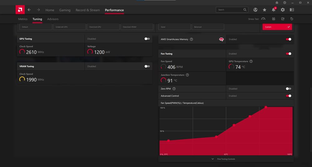Viewport: 312px width, 167px height.
Task: Open favorites star icon
Action: [265, 10]
